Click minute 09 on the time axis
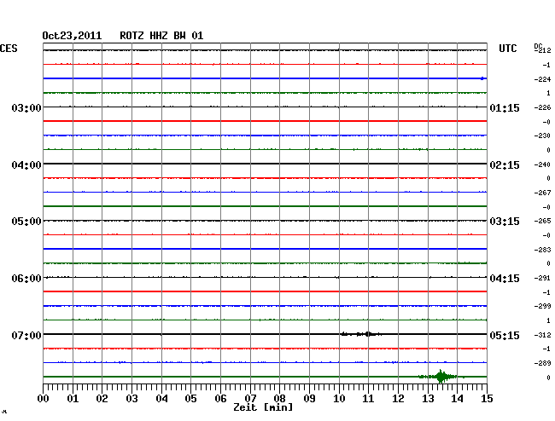This screenshot has width=555, height=421. point(309,399)
